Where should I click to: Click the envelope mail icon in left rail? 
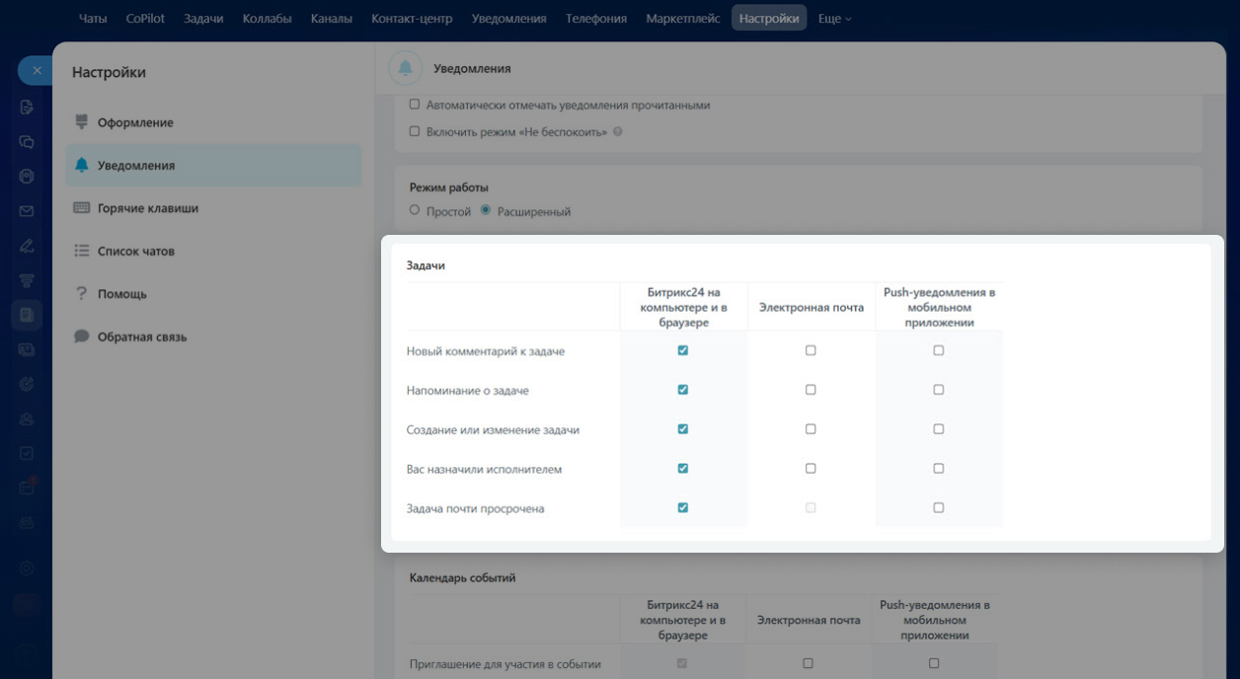pos(27,211)
